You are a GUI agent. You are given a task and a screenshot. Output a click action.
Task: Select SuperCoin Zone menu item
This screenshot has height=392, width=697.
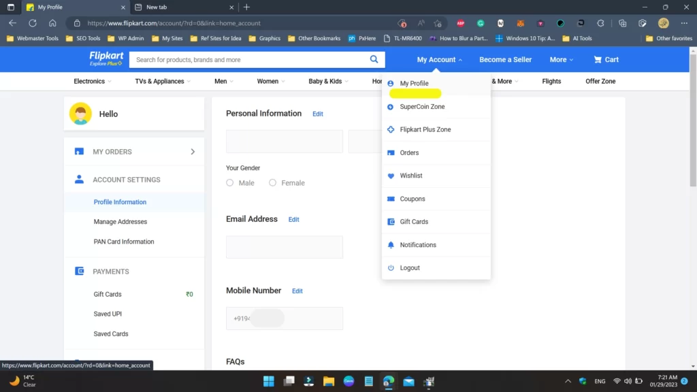[x=436, y=107]
